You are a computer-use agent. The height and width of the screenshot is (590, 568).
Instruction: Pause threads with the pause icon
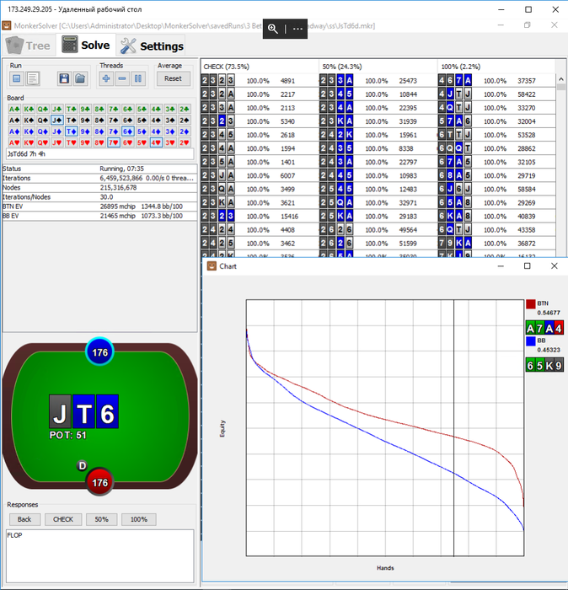pyautogui.click(x=138, y=78)
